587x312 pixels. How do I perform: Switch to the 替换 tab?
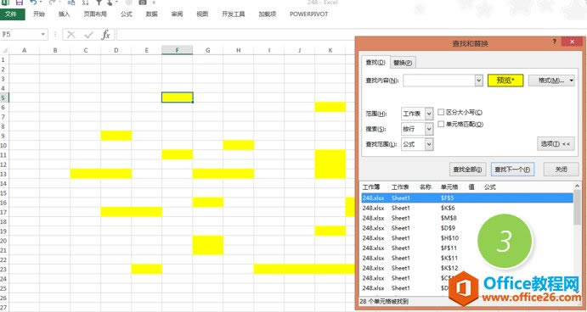tap(403, 63)
